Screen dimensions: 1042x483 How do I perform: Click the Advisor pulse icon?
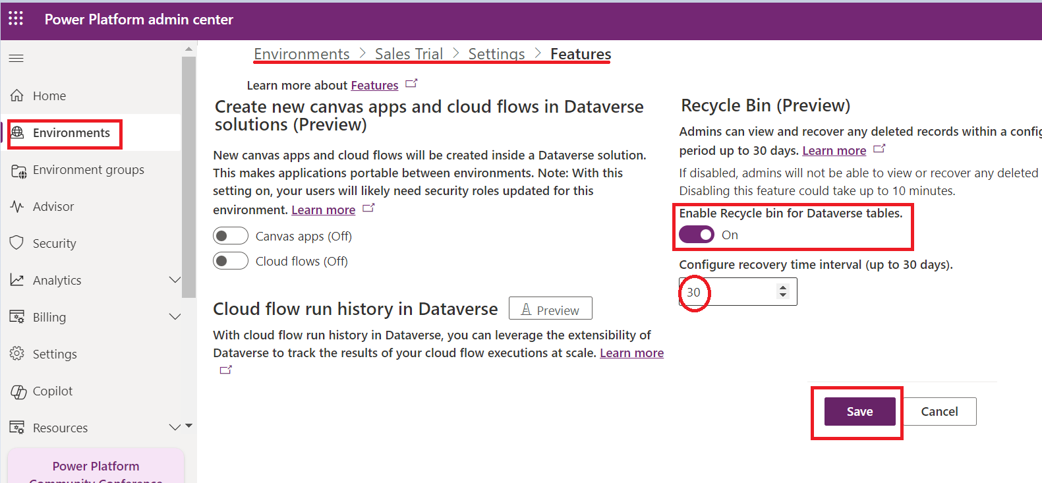point(17,206)
